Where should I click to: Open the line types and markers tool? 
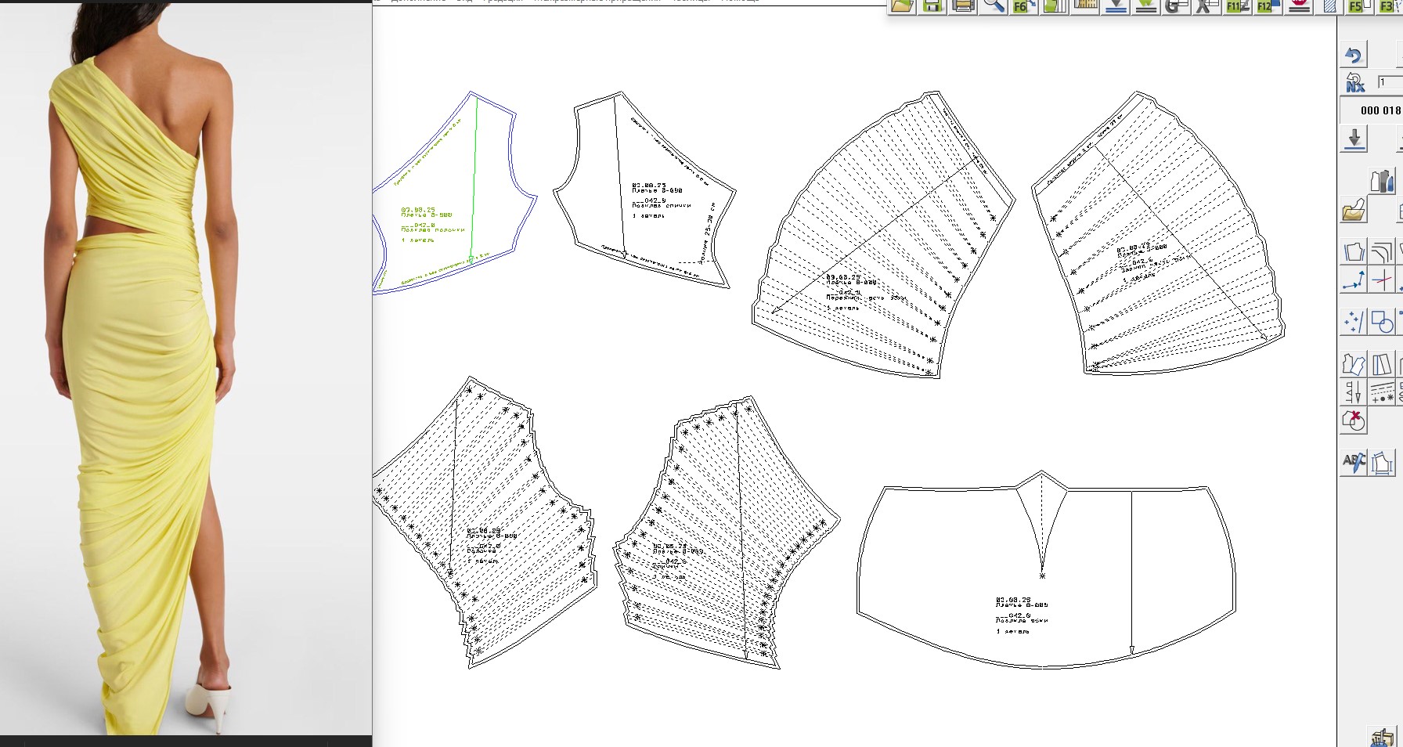[1382, 392]
